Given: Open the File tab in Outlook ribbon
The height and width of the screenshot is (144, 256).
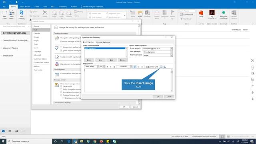Looking at the screenshot, I should click(x=4, y=7).
